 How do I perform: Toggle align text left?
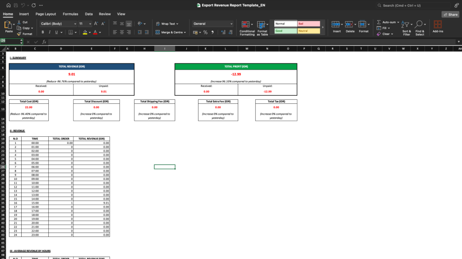click(x=115, y=32)
